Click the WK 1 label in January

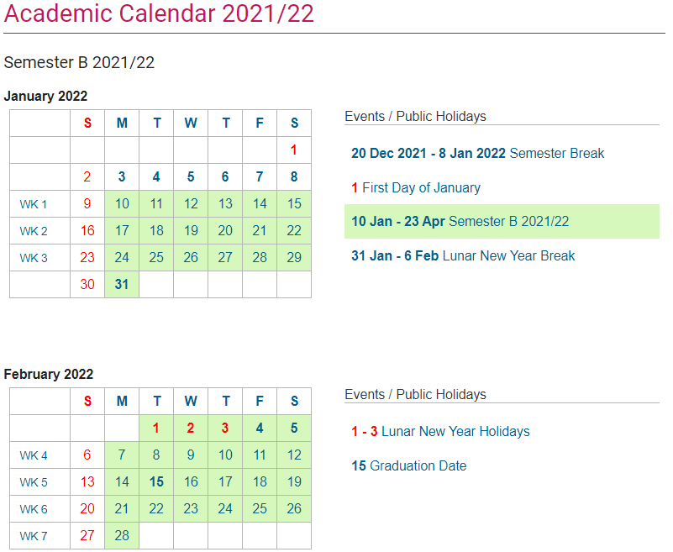click(34, 204)
